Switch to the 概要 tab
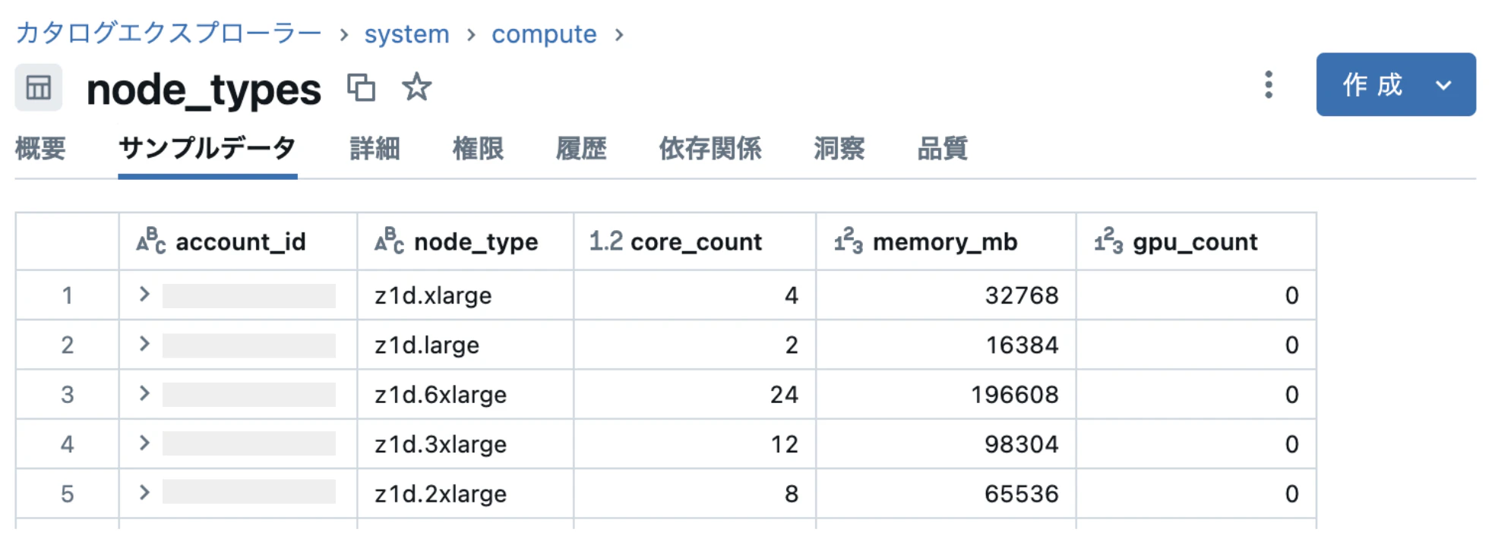 click(x=40, y=148)
